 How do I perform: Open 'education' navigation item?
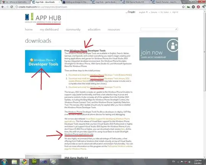click(94, 29)
